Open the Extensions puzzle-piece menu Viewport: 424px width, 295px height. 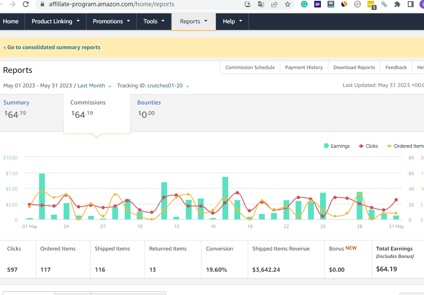[x=397, y=4]
